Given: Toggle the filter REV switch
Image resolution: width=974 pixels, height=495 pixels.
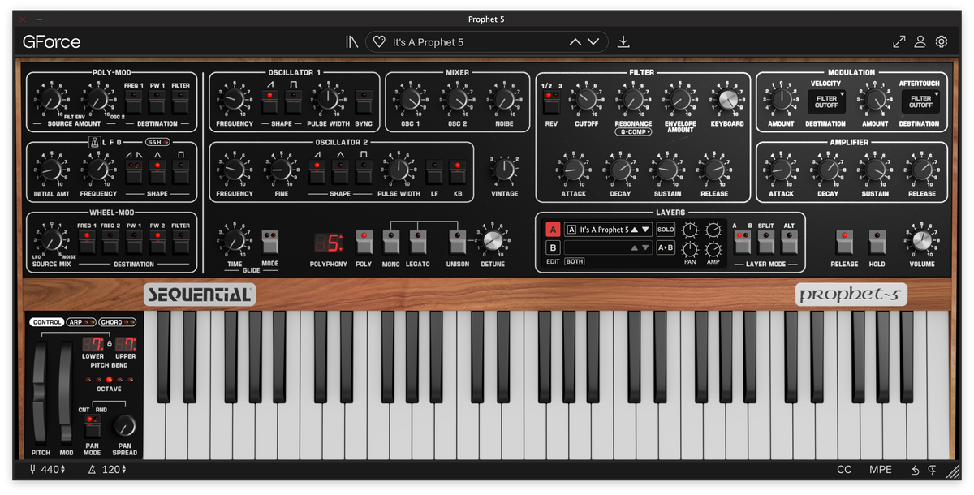Looking at the screenshot, I should (551, 101).
